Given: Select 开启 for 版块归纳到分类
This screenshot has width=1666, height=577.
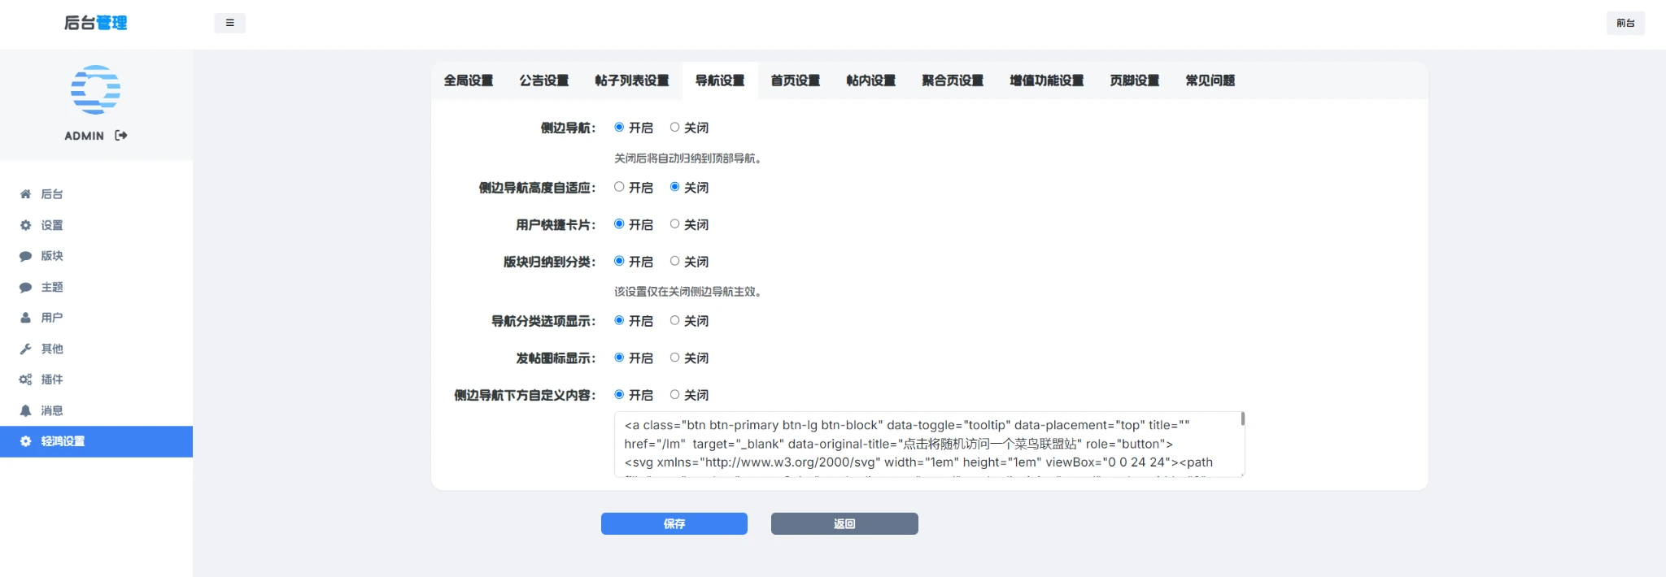Looking at the screenshot, I should pos(619,261).
